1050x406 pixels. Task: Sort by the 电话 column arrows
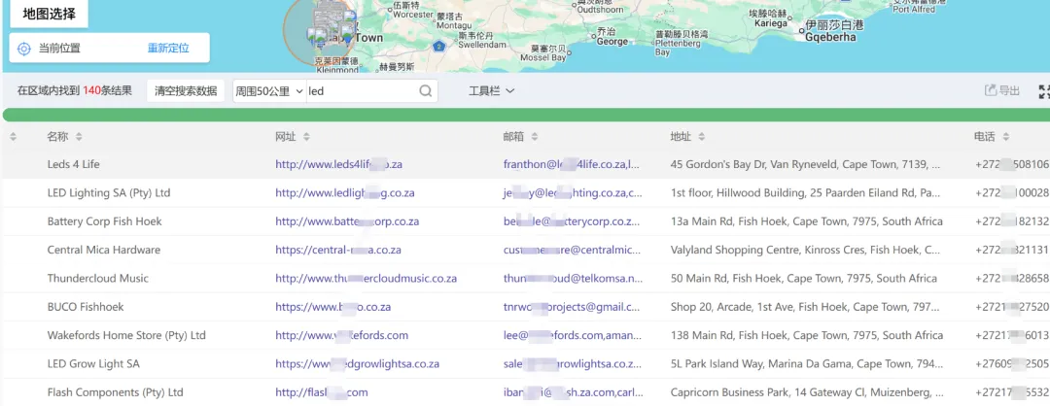1005,136
